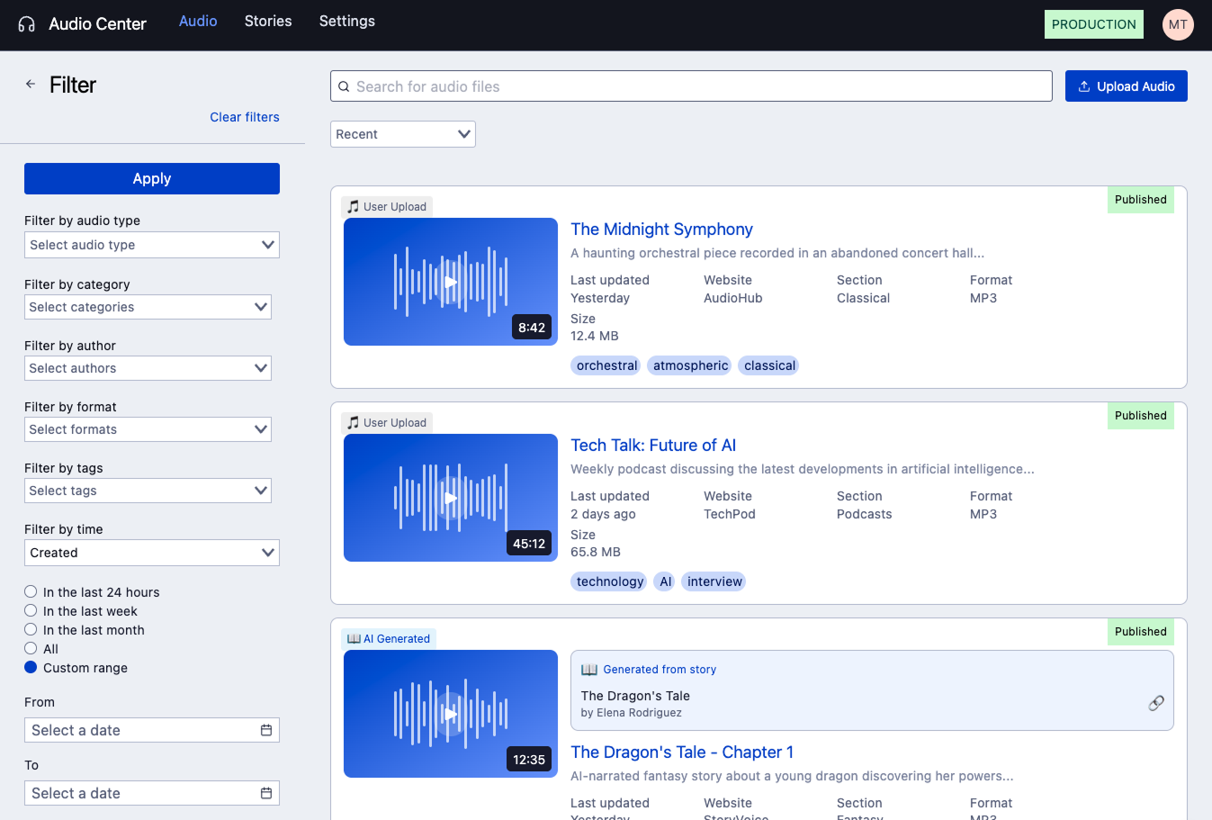The height and width of the screenshot is (820, 1212).
Task: Open the 'Select formats' dropdown
Action: tap(148, 429)
